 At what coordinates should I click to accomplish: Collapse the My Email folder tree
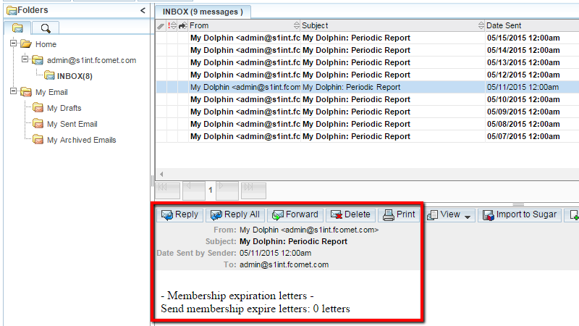click(14, 92)
